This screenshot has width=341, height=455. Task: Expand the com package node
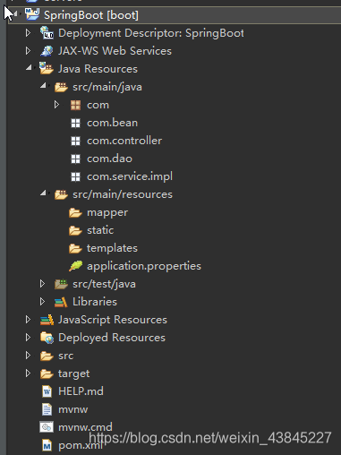(x=56, y=105)
